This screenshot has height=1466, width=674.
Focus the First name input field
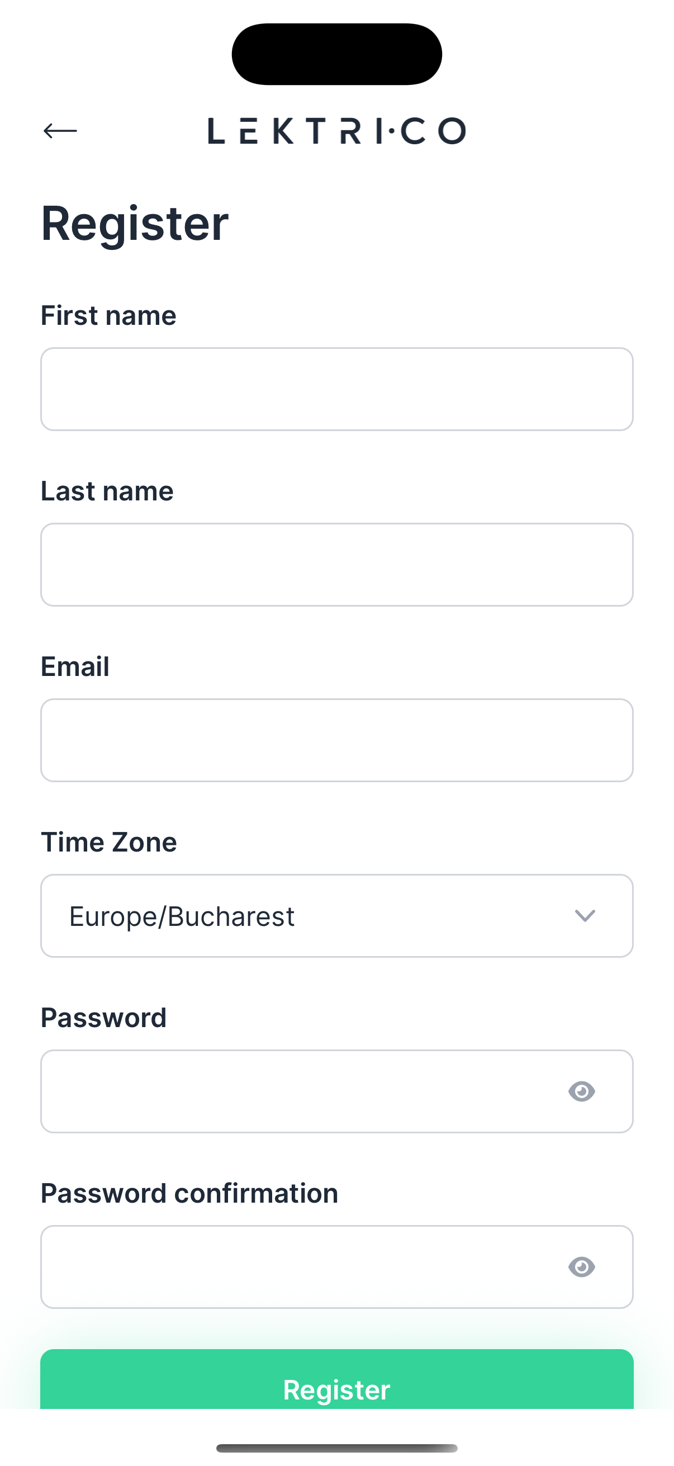click(x=336, y=389)
